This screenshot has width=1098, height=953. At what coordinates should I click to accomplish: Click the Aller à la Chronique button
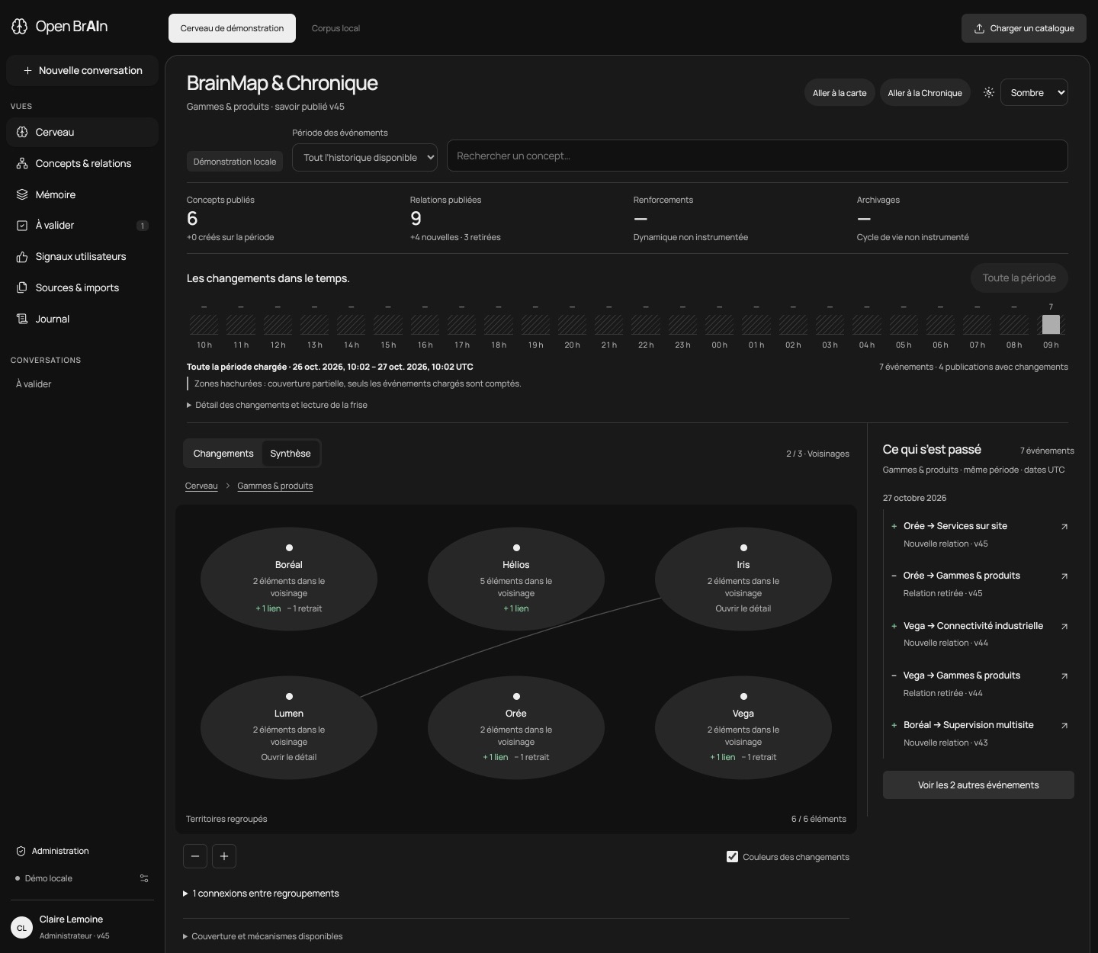[925, 93]
